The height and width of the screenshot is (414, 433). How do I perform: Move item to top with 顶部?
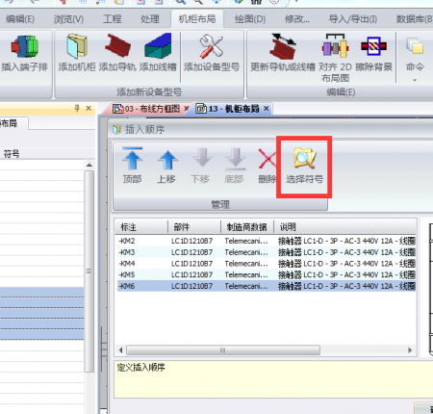132,166
